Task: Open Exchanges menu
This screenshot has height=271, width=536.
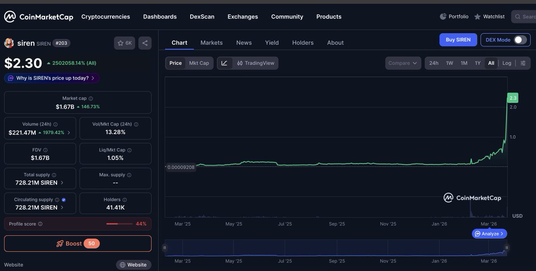Action: pyautogui.click(x=243, y=16)
